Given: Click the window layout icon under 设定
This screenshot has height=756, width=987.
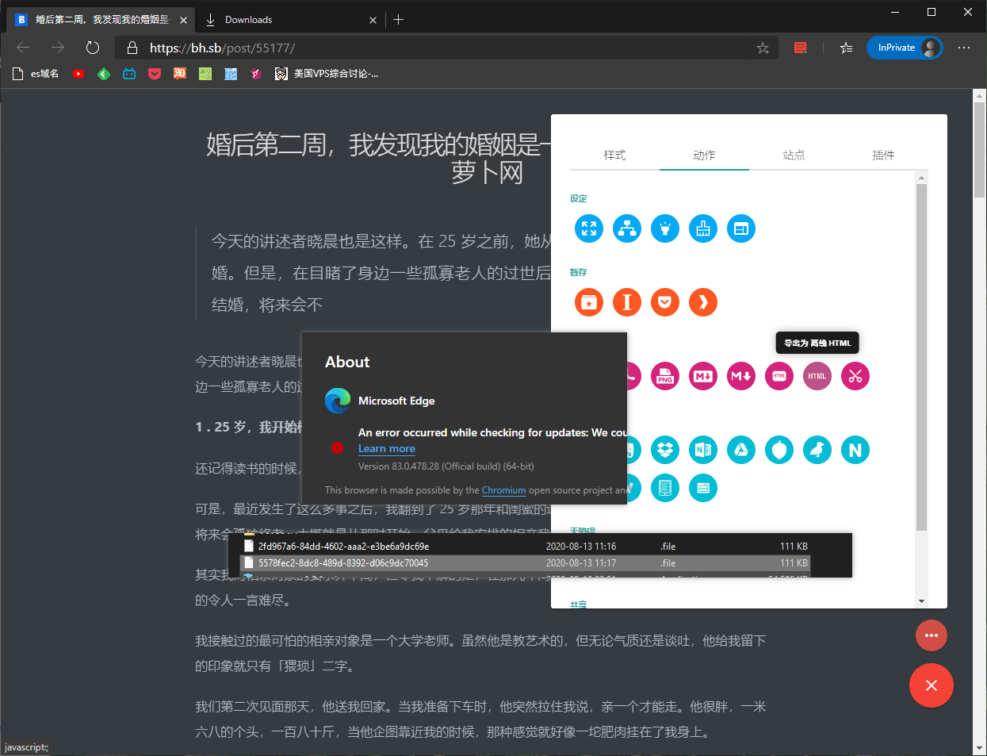Looking at the screenshot, I should (741, 228).
